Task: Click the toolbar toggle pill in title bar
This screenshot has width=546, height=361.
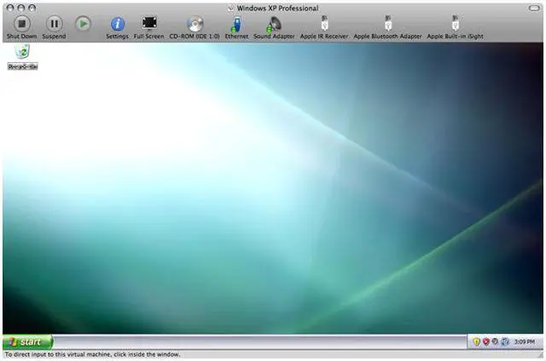Action: coord(534,8)
